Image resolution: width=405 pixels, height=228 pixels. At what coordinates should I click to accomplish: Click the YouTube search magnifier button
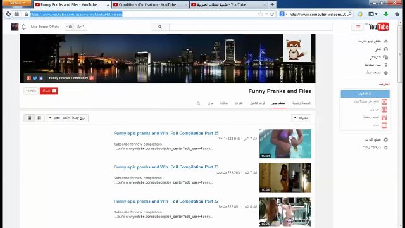click(x=160, y=27)
